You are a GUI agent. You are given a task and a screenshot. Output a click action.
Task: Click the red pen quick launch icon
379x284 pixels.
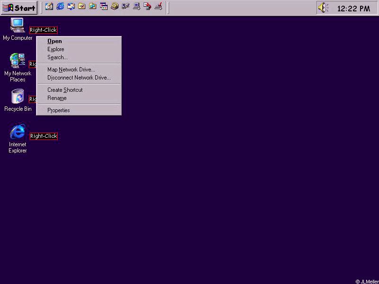(158, 6)
